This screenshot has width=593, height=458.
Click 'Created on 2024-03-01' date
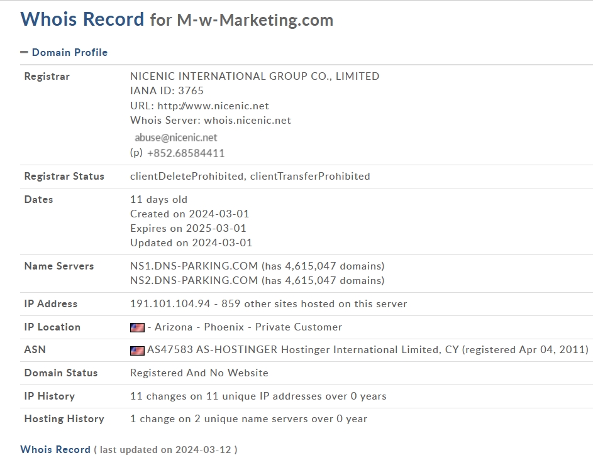(x=190, y=214)
